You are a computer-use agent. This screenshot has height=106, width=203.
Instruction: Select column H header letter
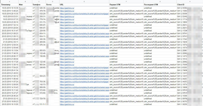click(190, 2)
